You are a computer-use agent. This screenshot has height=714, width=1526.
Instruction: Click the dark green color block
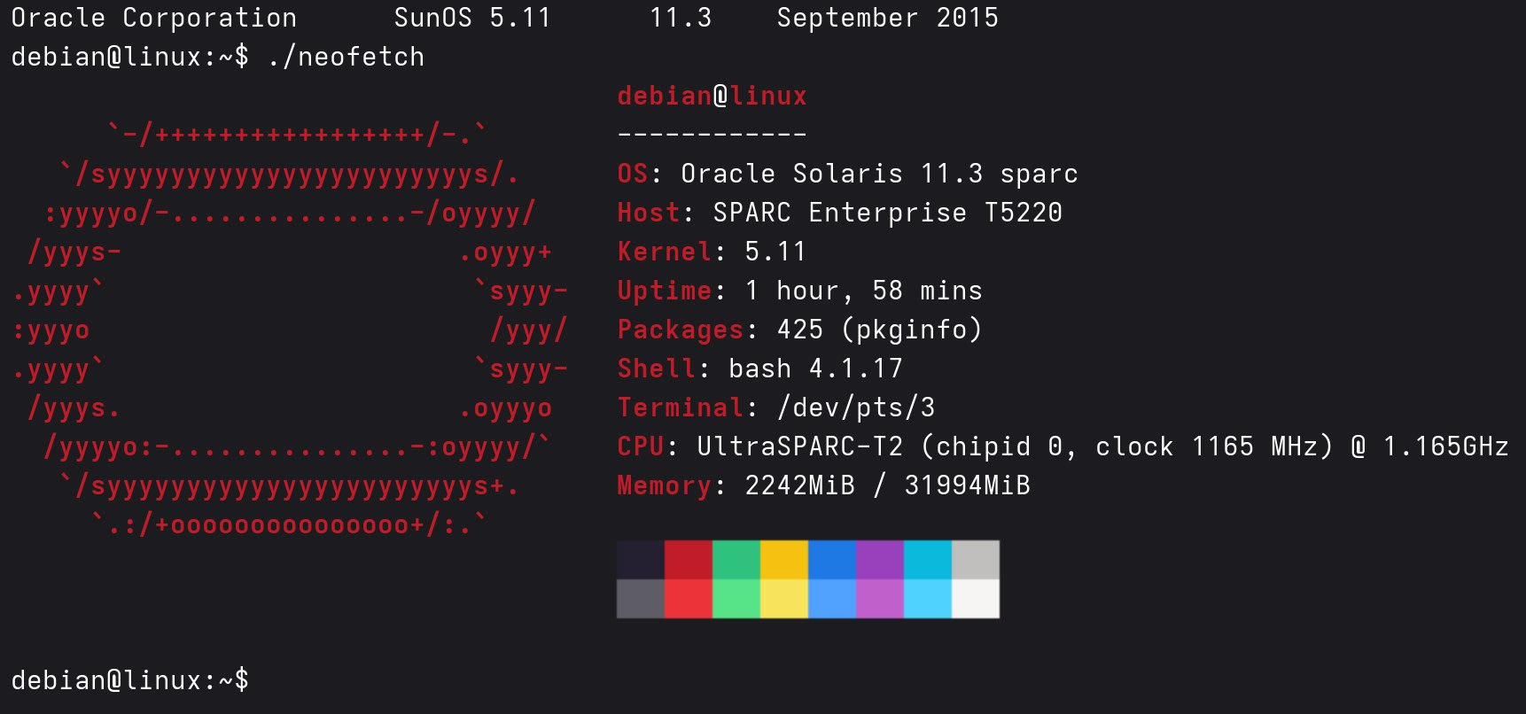point(736,560)
